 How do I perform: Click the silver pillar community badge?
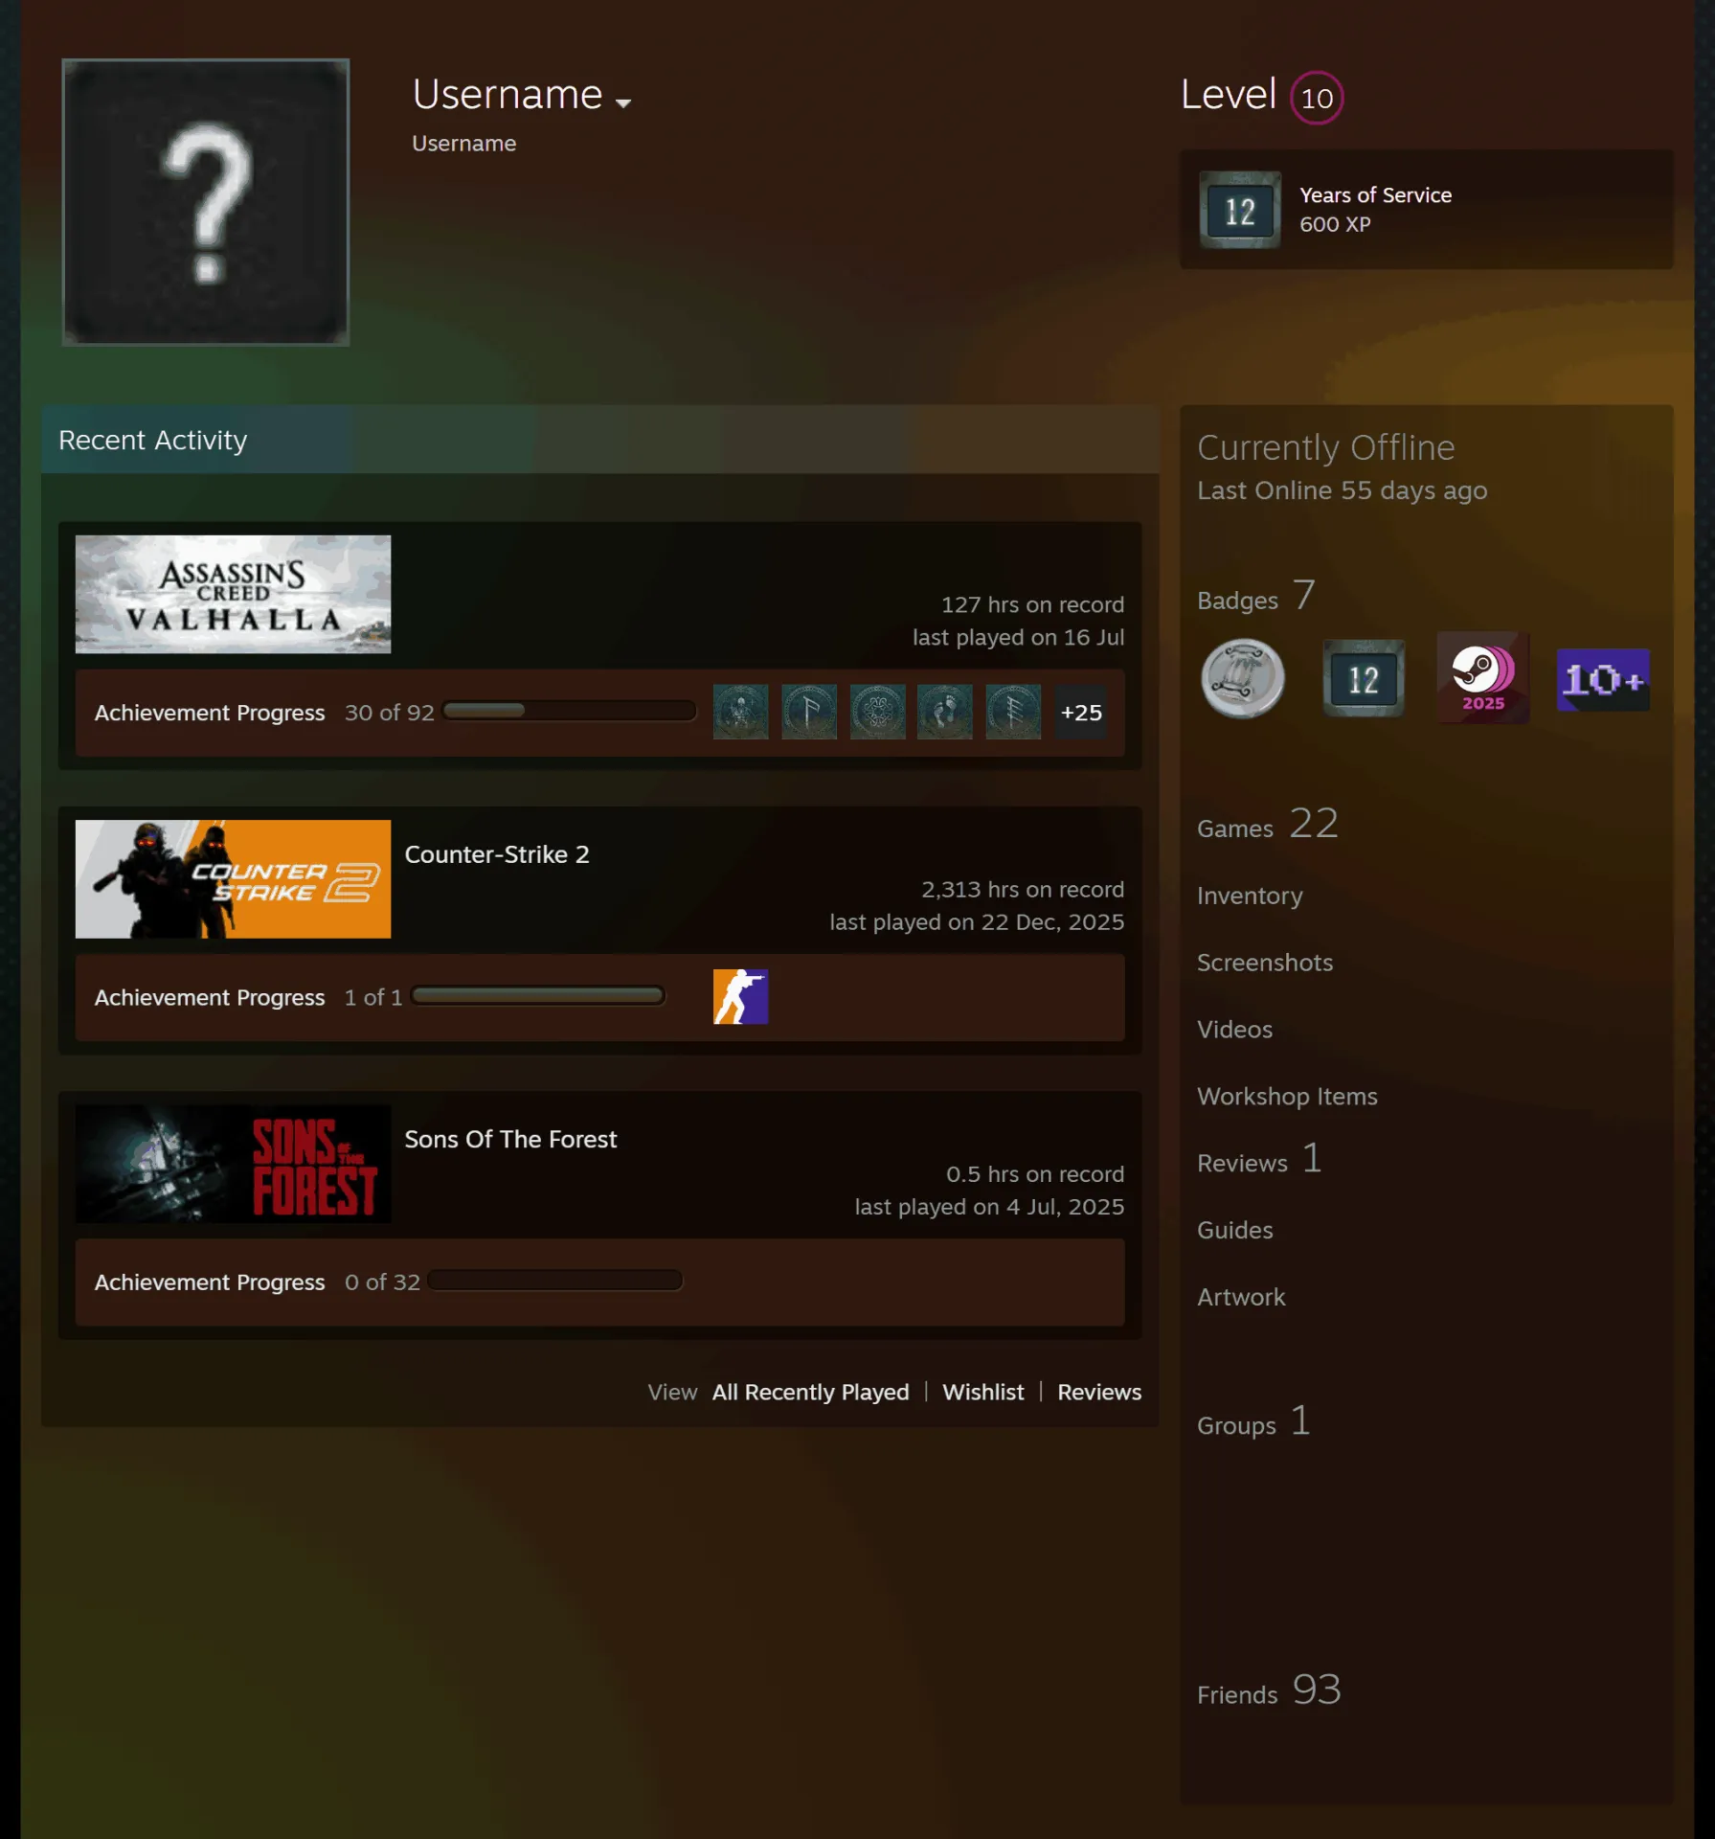coord(1242,678)
